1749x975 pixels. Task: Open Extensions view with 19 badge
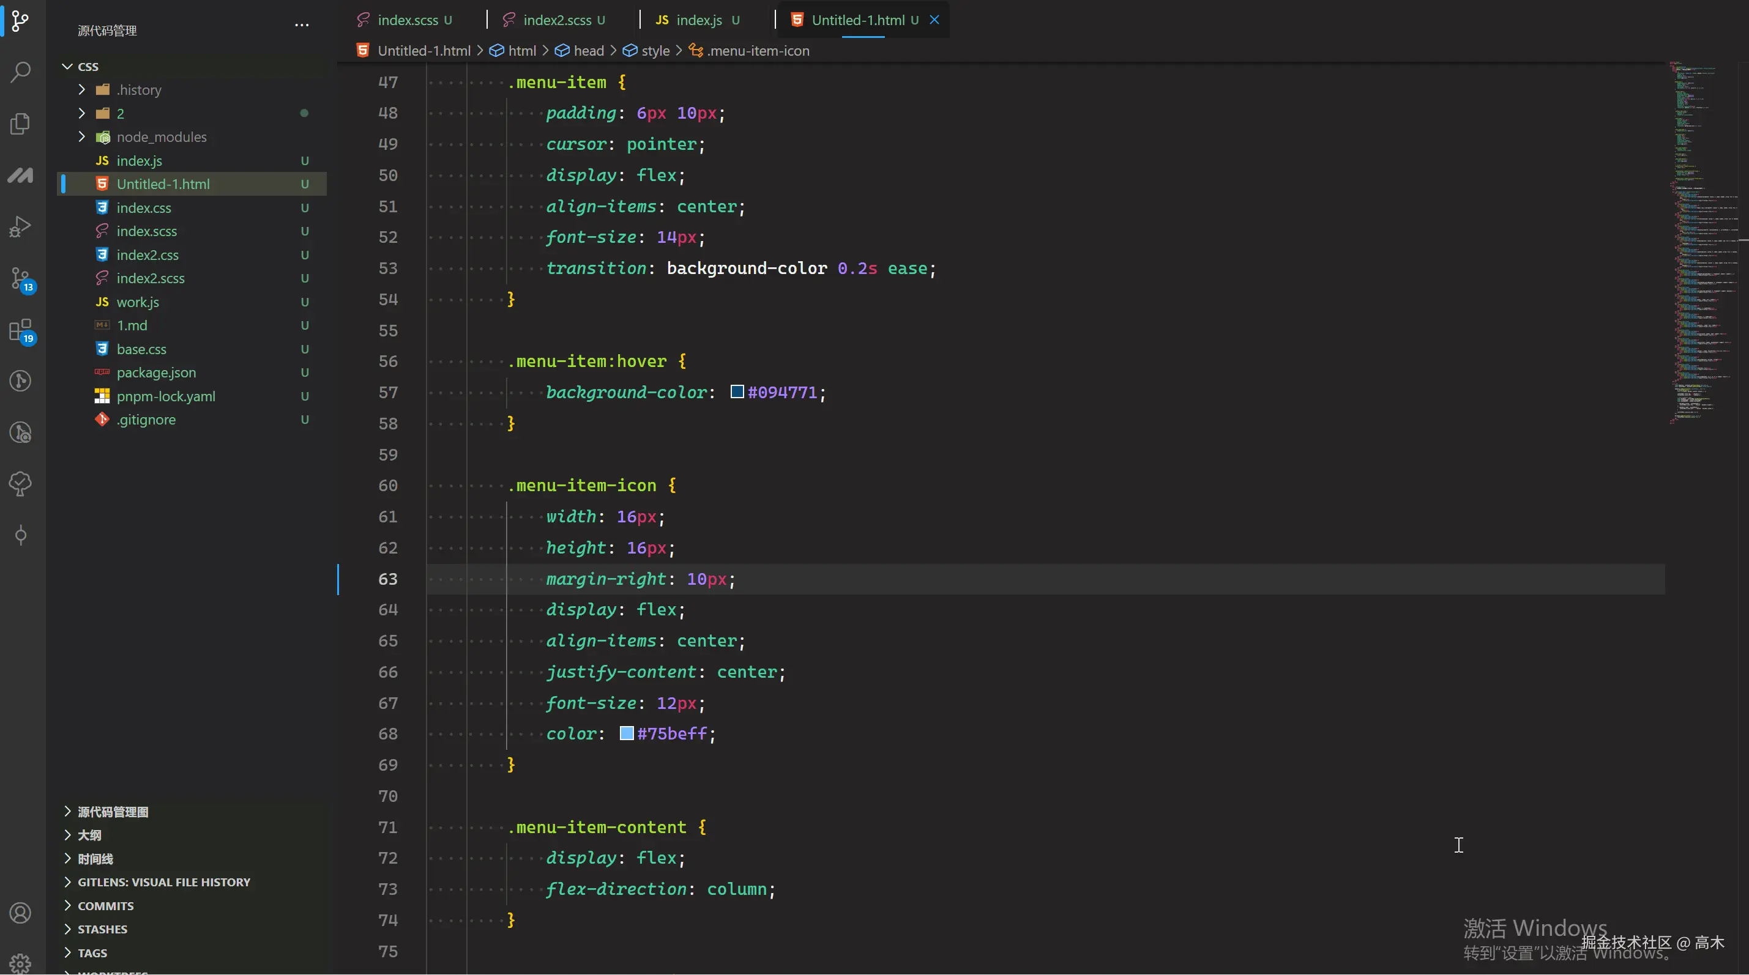click(20, 331)
